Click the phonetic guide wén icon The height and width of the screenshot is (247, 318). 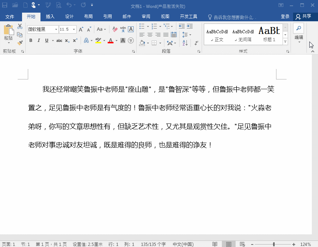point(123,29)
